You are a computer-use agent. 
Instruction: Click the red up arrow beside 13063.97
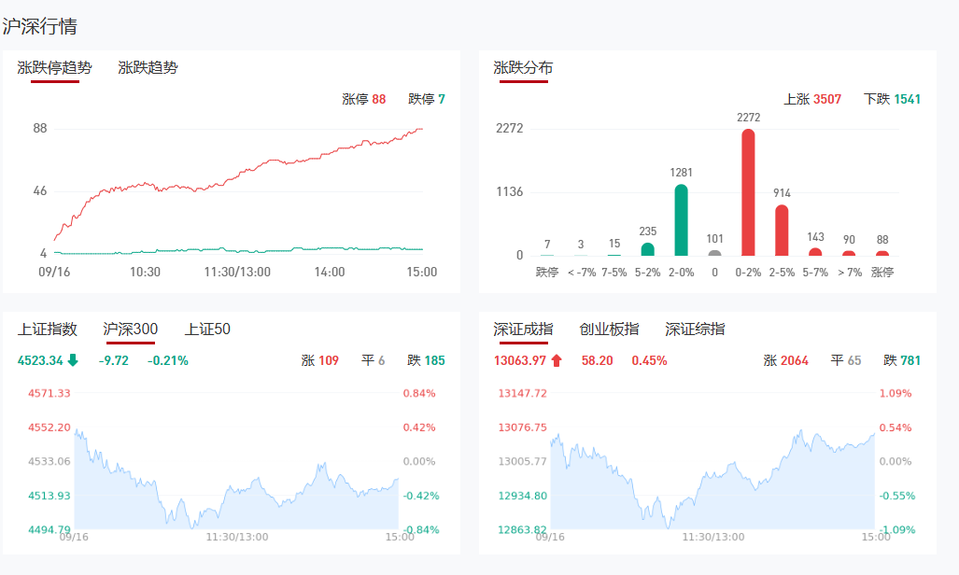coord(557,360)
